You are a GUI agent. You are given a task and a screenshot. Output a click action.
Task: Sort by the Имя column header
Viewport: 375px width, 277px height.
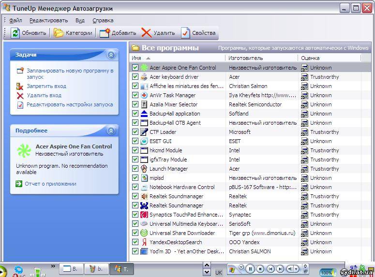[x=177, y=58]
